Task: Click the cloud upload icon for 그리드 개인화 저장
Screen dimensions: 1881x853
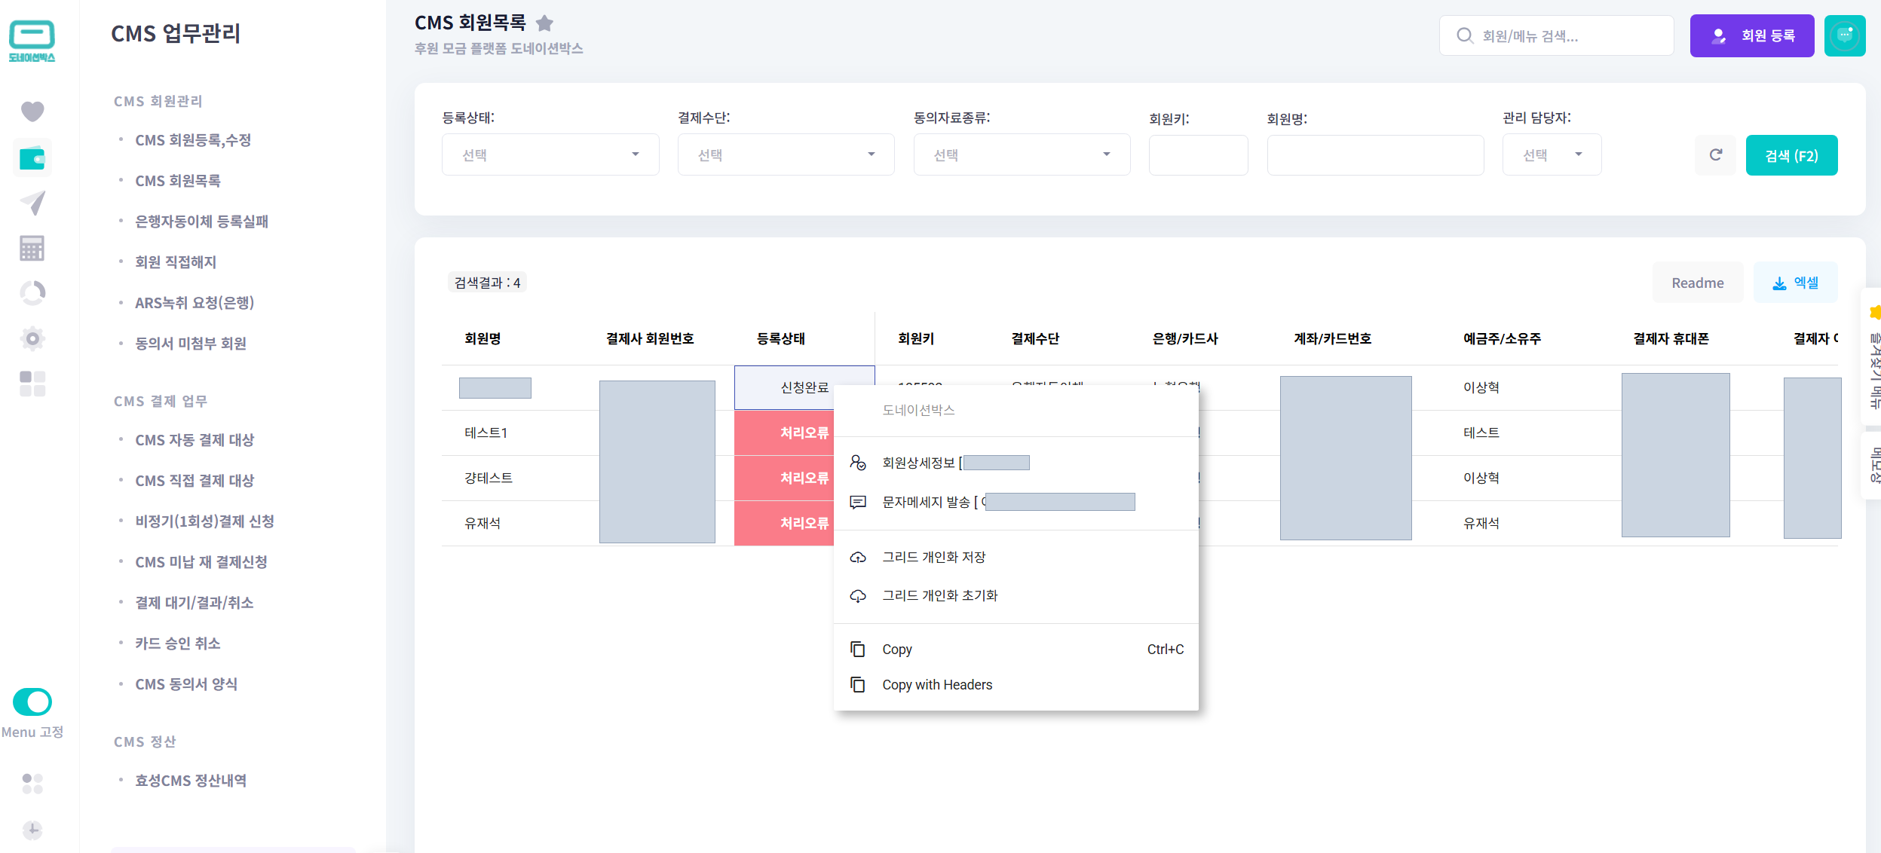Action: pos(858,557)
